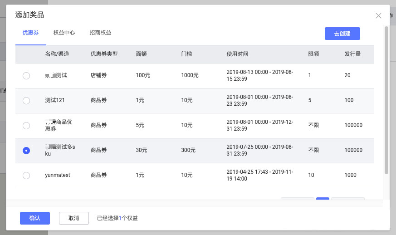Click the dialog's vertical scrollbar
Screen dimensions: 396x235
pos(386,100)
